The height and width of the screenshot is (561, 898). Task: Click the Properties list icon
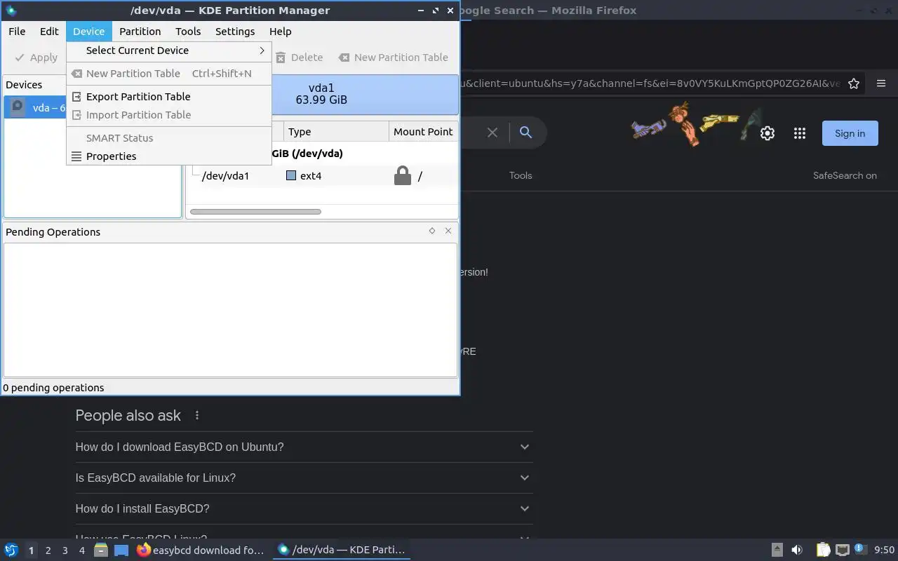[76, 156]
